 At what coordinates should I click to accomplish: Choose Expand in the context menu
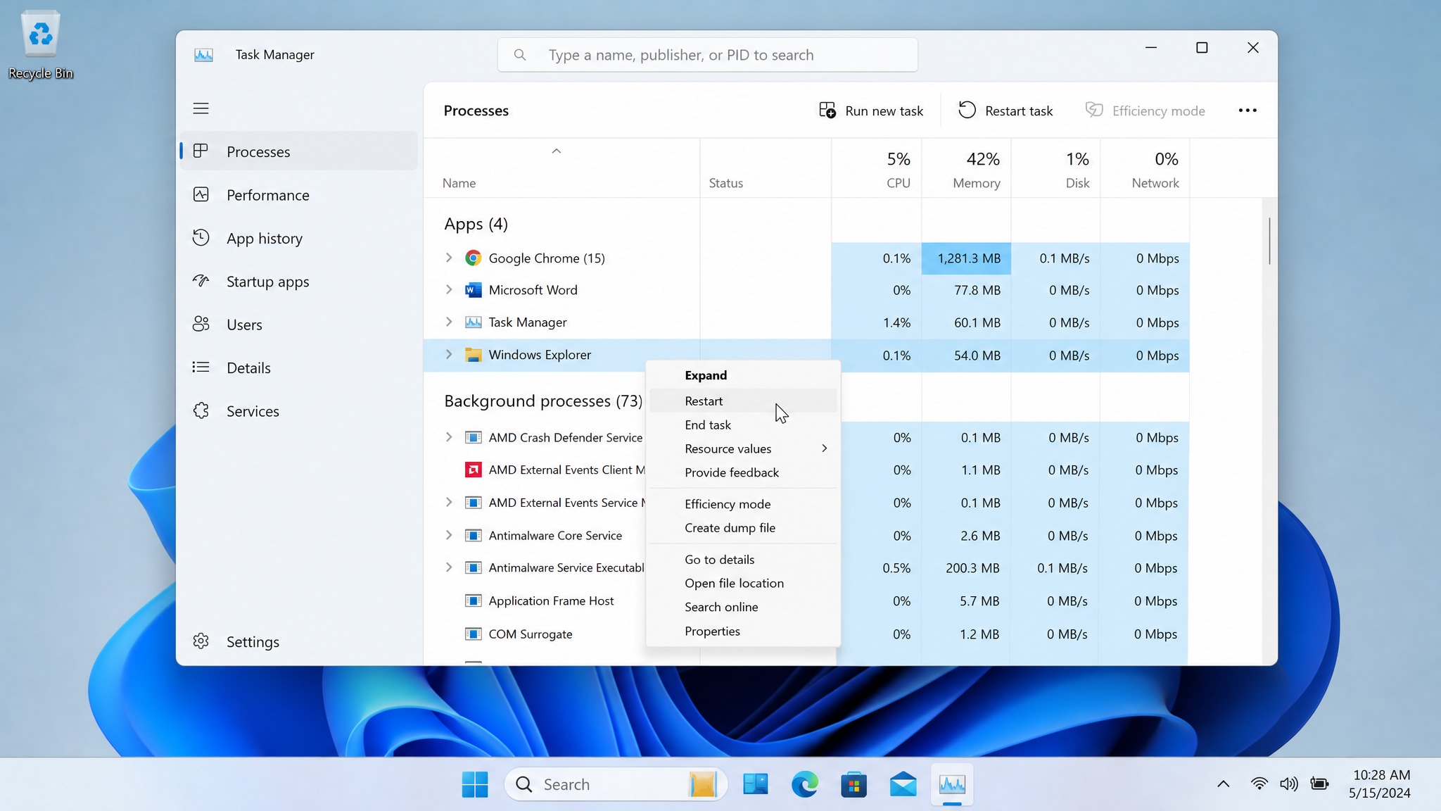[x=743, y=375]
